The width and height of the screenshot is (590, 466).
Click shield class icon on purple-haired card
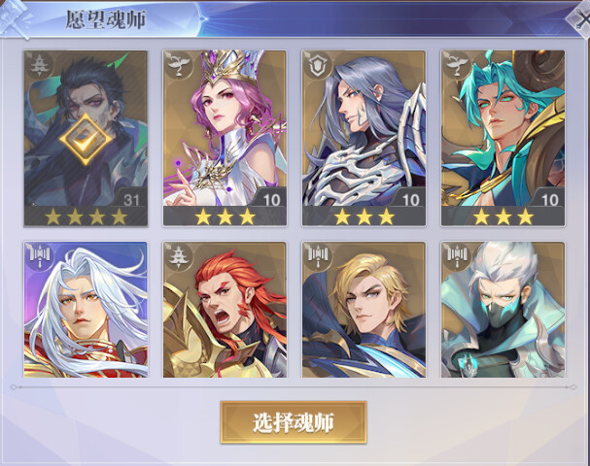316,65
